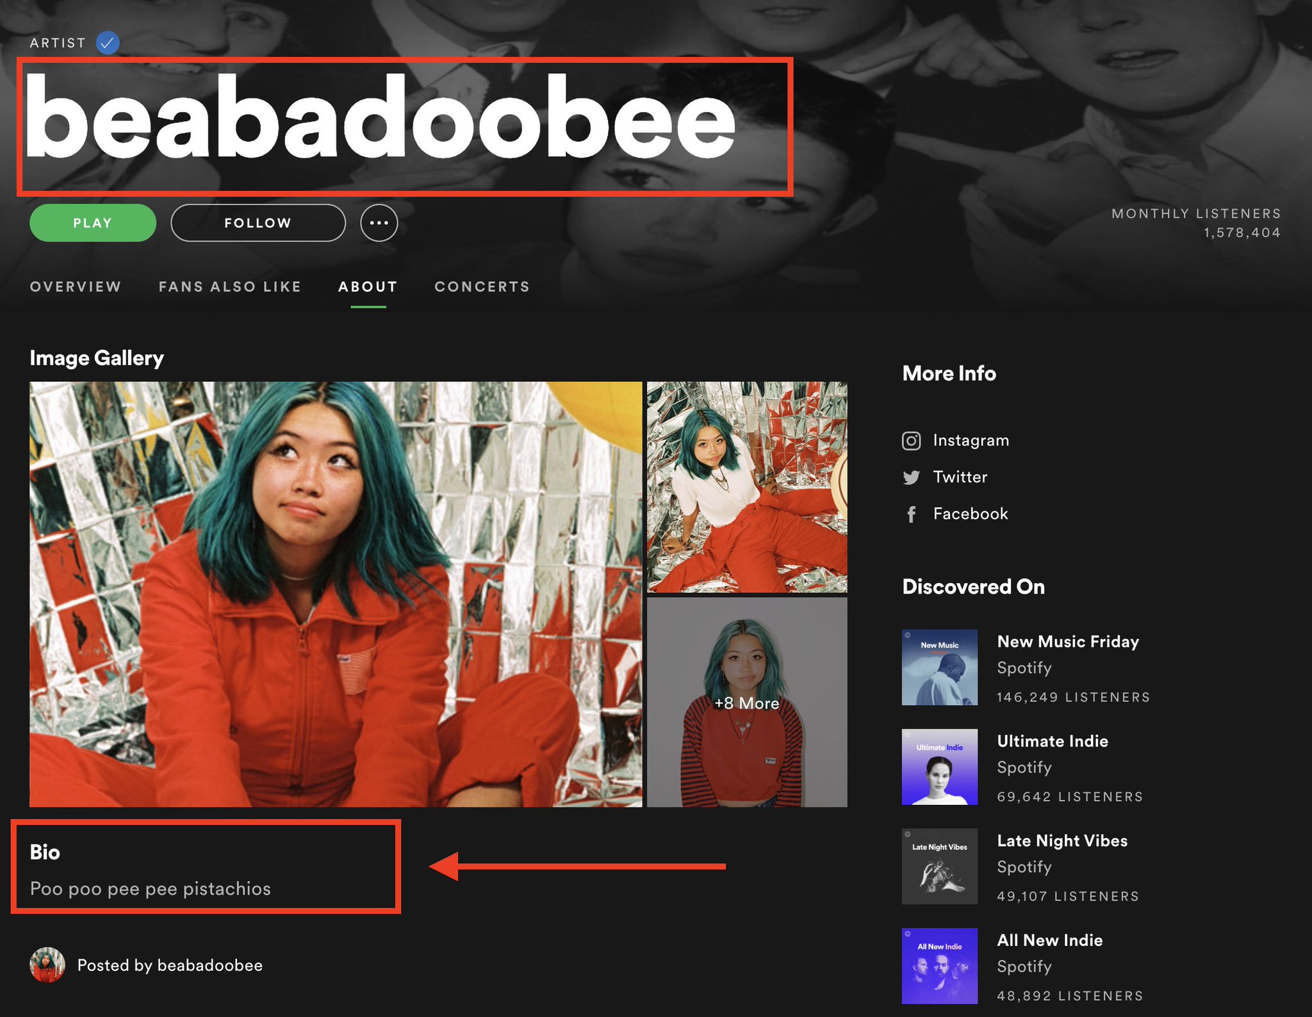This screenshot has height=1017, width=1312.
Task: Click the Posted by beabadoobee text
Action: [170, 965]
